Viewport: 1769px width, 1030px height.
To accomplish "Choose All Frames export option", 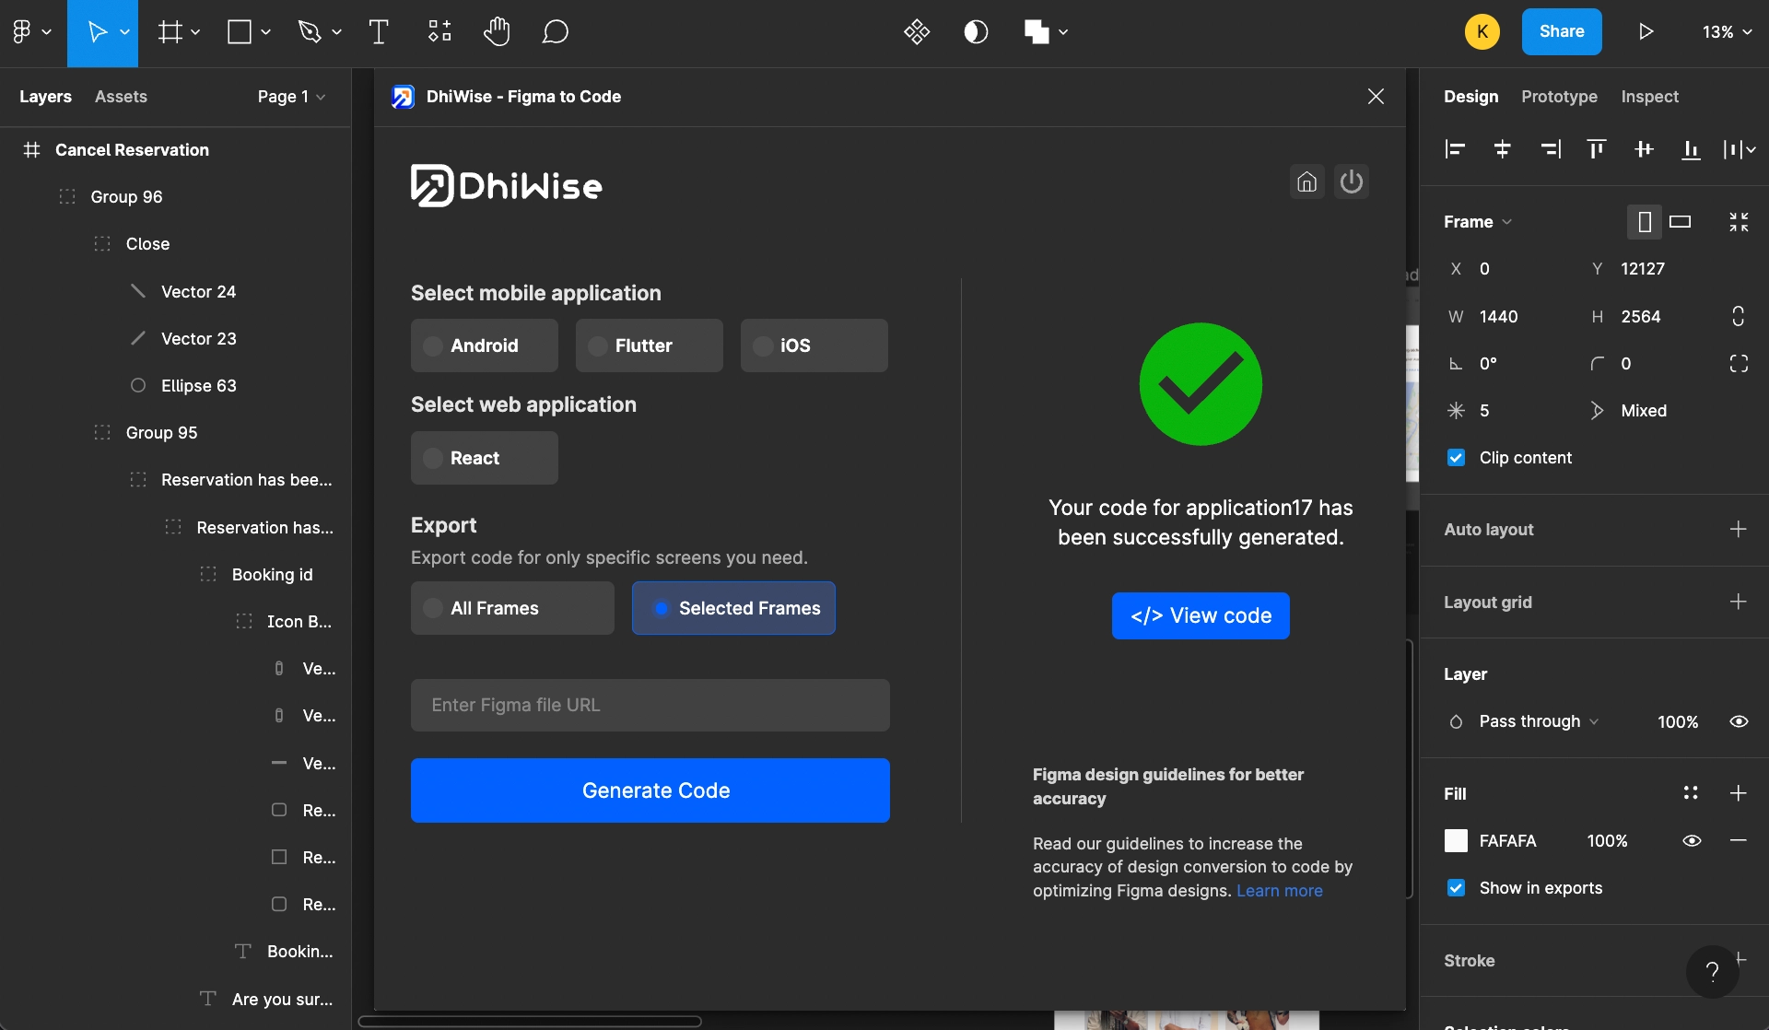I will click(512, 608).
